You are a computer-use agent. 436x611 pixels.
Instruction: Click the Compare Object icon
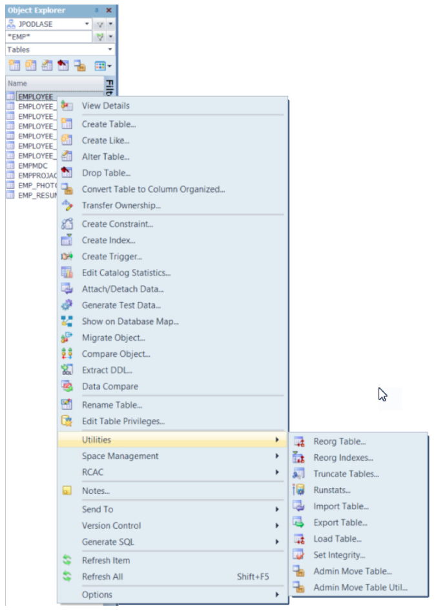pos(67,354)
